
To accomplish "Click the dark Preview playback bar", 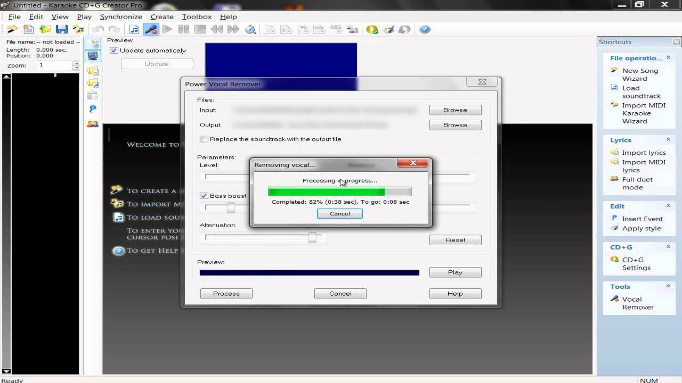I will tap(310, 272).
